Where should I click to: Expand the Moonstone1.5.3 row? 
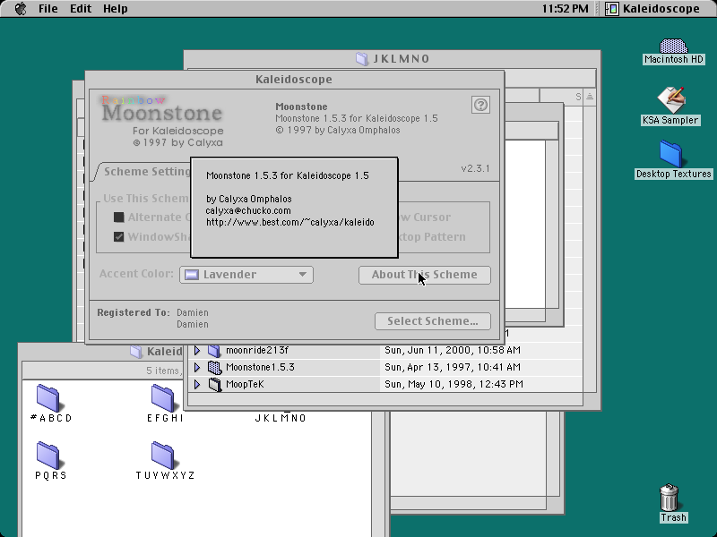pos(197,367)
